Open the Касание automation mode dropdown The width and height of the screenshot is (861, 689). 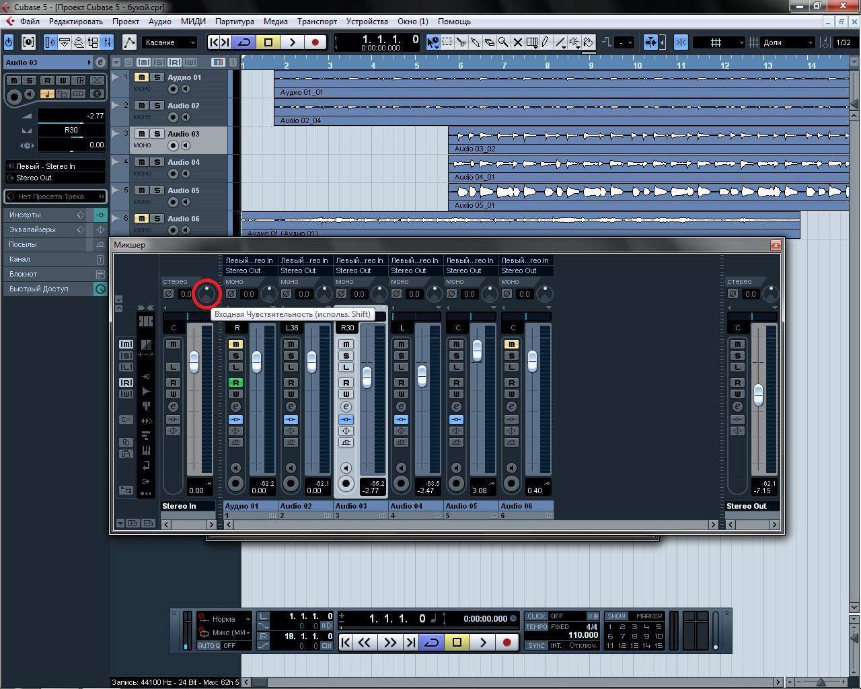pyautogui.click(x=169, y=42)
